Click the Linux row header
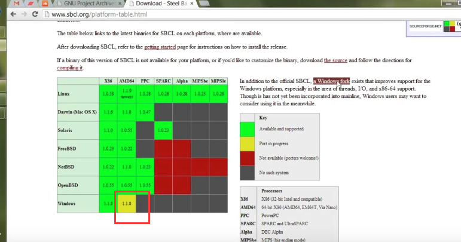The width and height of the screenshot is (461, 242). click(x=78, y=94)
